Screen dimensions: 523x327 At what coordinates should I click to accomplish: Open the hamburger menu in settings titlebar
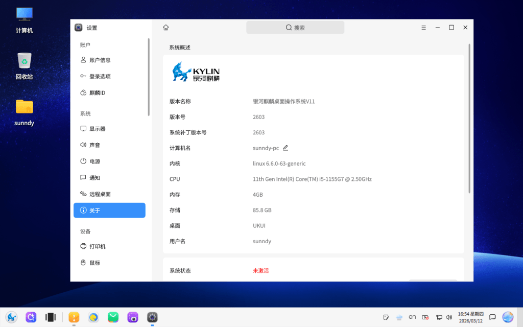[x=423, y=28]
